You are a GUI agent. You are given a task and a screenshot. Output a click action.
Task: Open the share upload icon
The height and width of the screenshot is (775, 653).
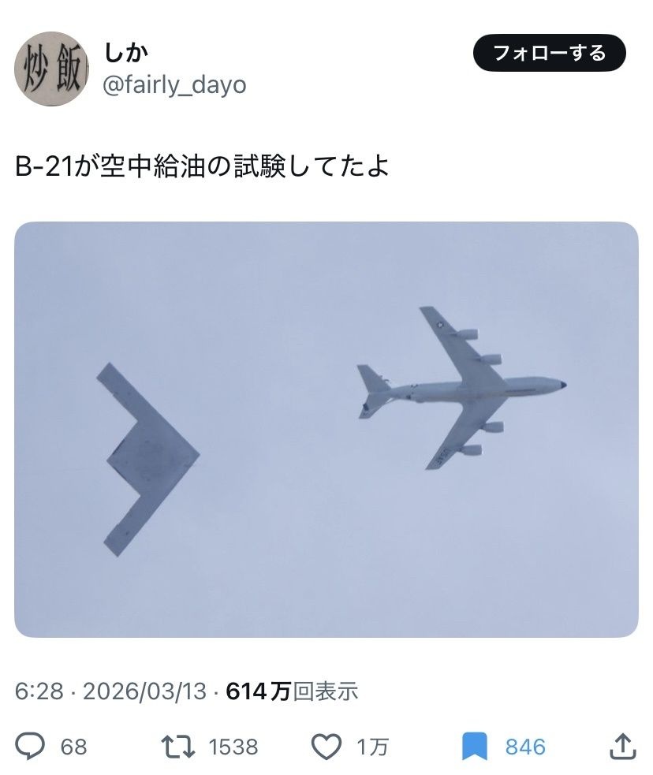coord(622,746)
